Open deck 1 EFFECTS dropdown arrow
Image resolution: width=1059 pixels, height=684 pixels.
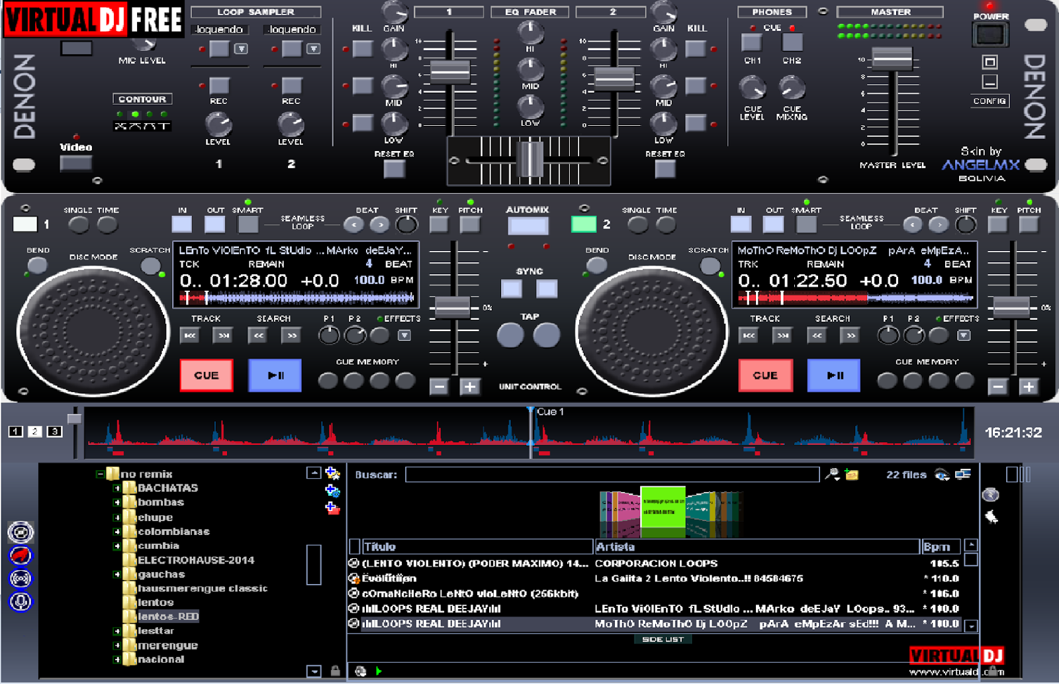click(404, 336)
